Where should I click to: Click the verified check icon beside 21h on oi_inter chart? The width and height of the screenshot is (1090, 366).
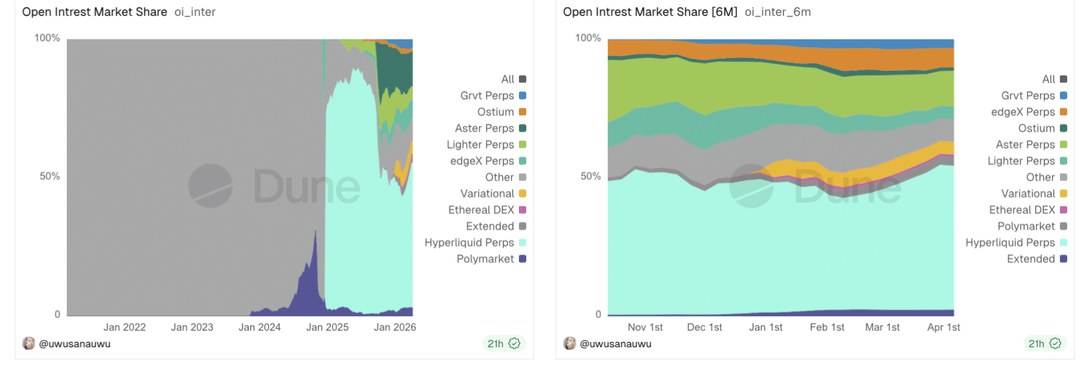pyautogui.click(x=514, y=343)
